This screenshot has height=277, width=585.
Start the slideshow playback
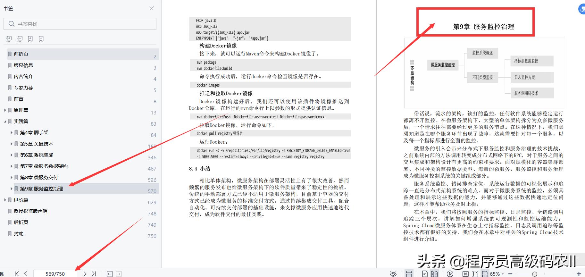point(450,274)
